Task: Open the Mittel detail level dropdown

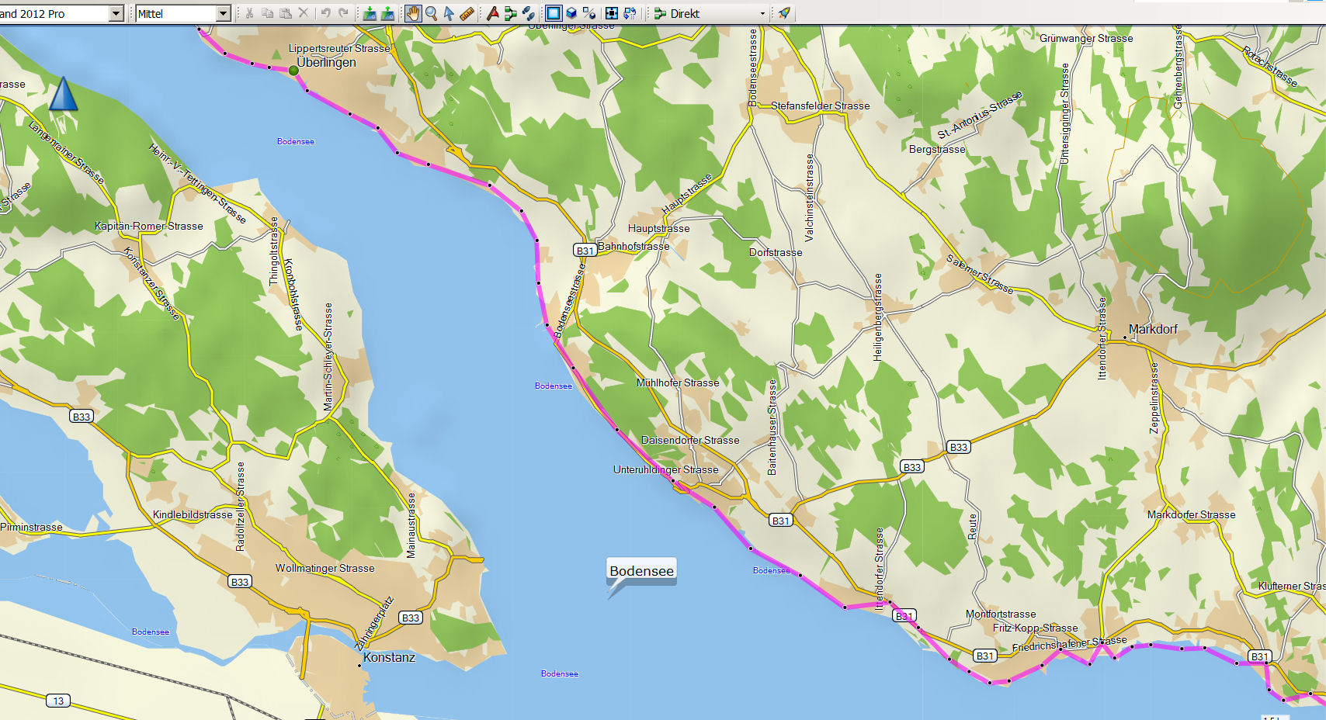Action: (223, 13)
